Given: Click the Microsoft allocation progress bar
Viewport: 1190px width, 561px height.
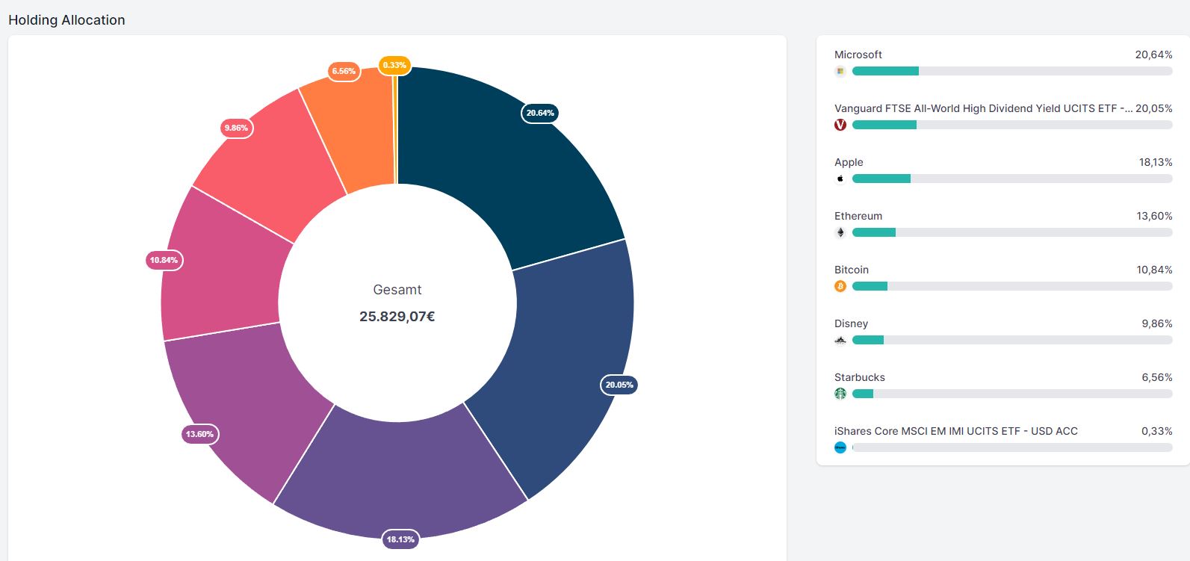Looking at the screenshot, I should point(1012,71).
